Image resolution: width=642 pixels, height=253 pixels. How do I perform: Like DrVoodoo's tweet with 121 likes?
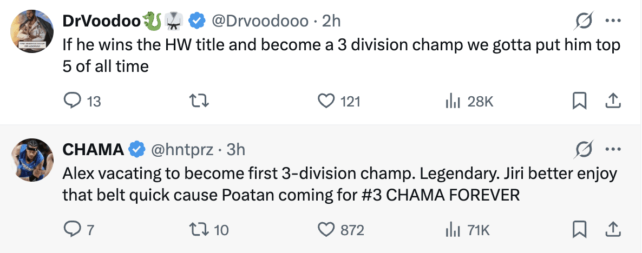pyautogui.click(x=325, y=101)
